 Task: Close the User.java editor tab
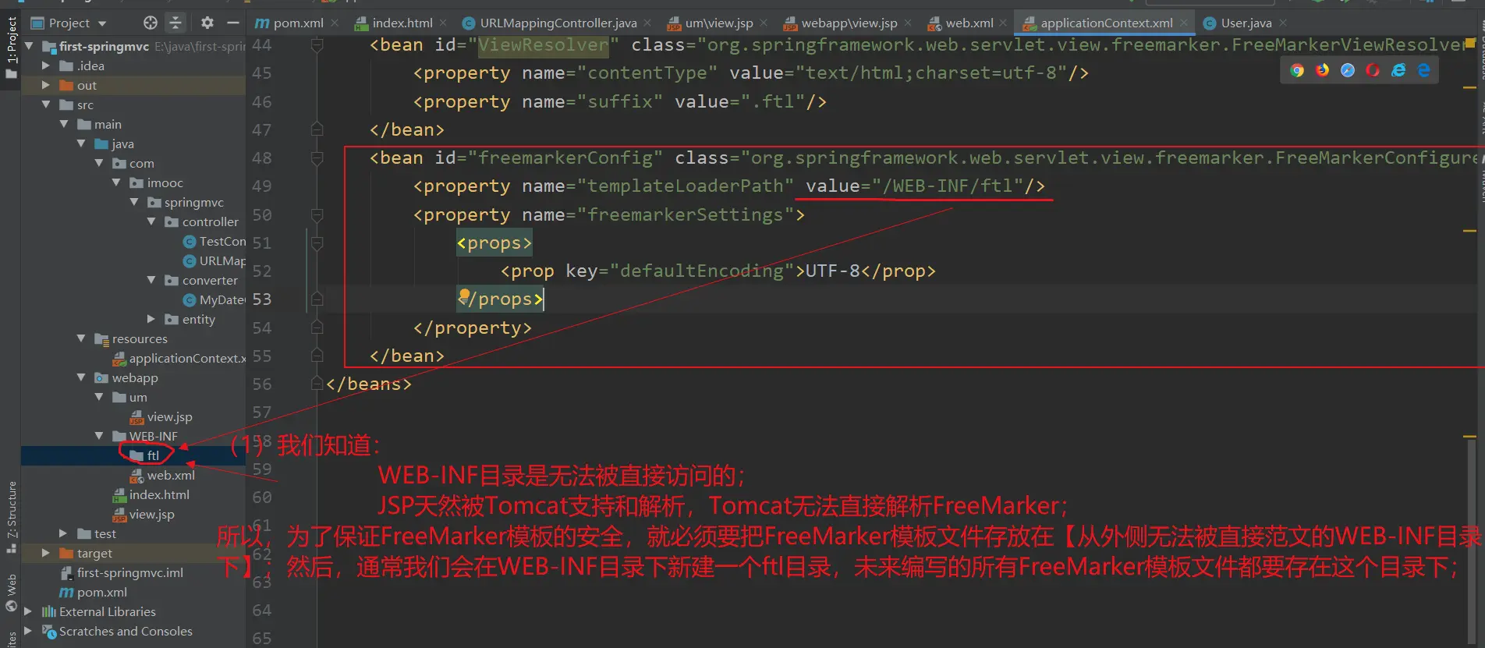1284,23
